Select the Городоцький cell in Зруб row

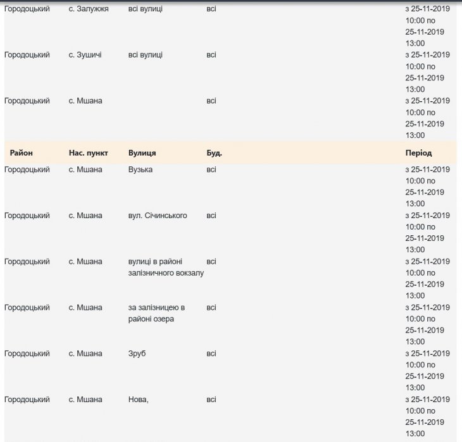27,353
